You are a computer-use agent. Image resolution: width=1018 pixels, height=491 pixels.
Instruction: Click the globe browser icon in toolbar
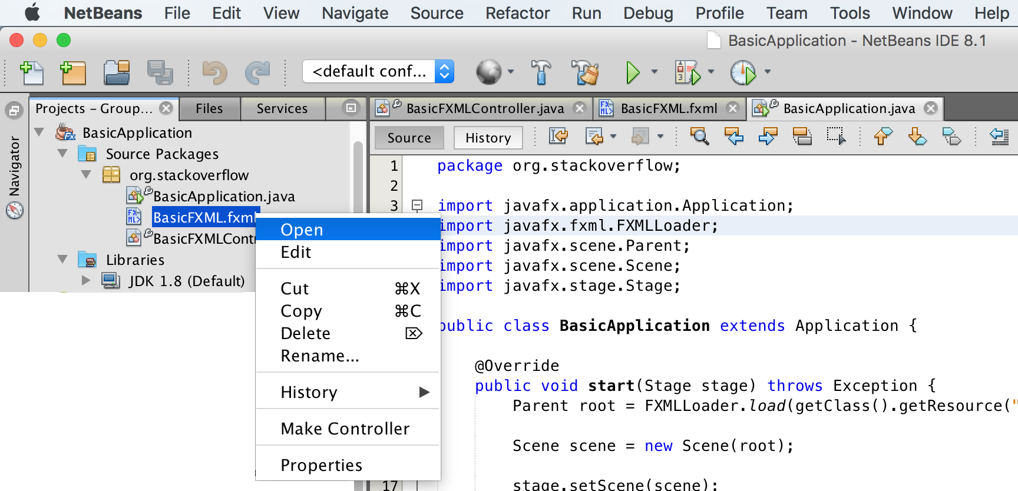488,72
